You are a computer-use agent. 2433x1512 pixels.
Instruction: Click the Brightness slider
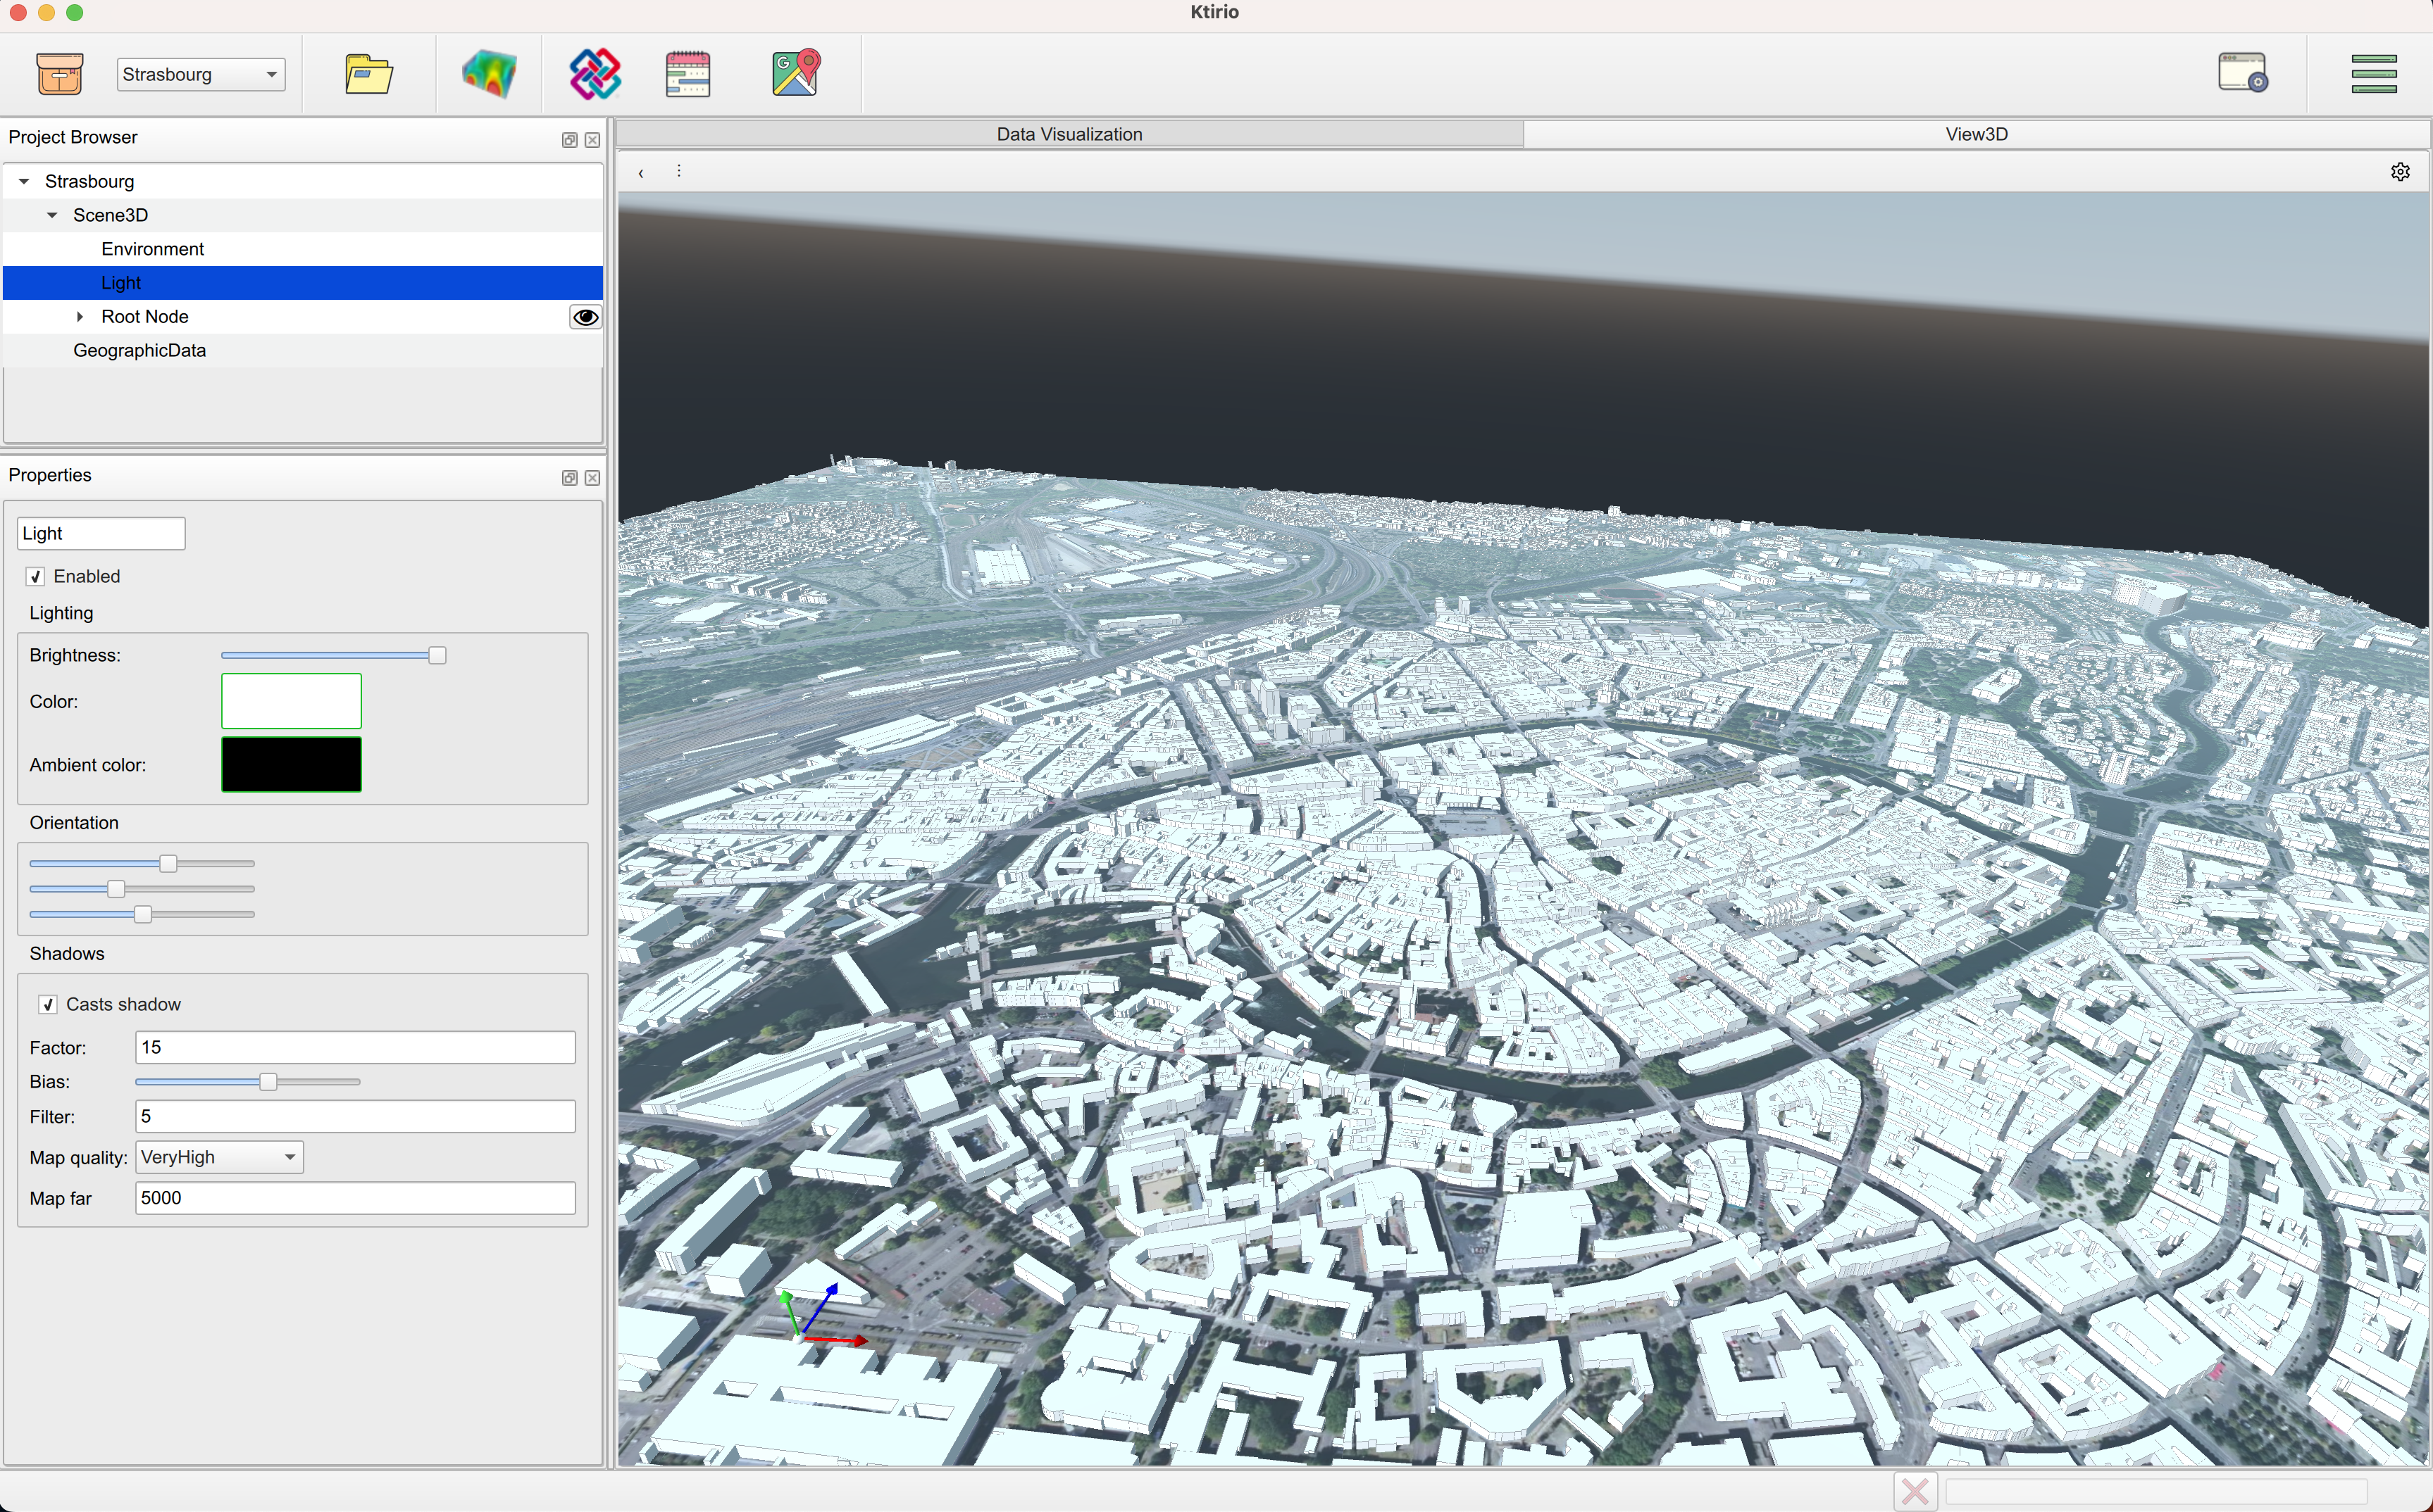pos(333,656)
